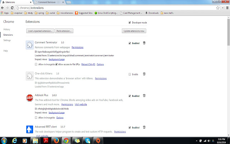Open a new tab
The height and width of the screenshot is (144, 230).
pyautogui.click(x=69, y=3)
